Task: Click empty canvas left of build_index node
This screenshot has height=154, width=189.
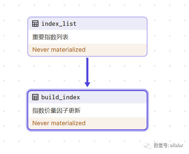Action: tap(13, 110)
